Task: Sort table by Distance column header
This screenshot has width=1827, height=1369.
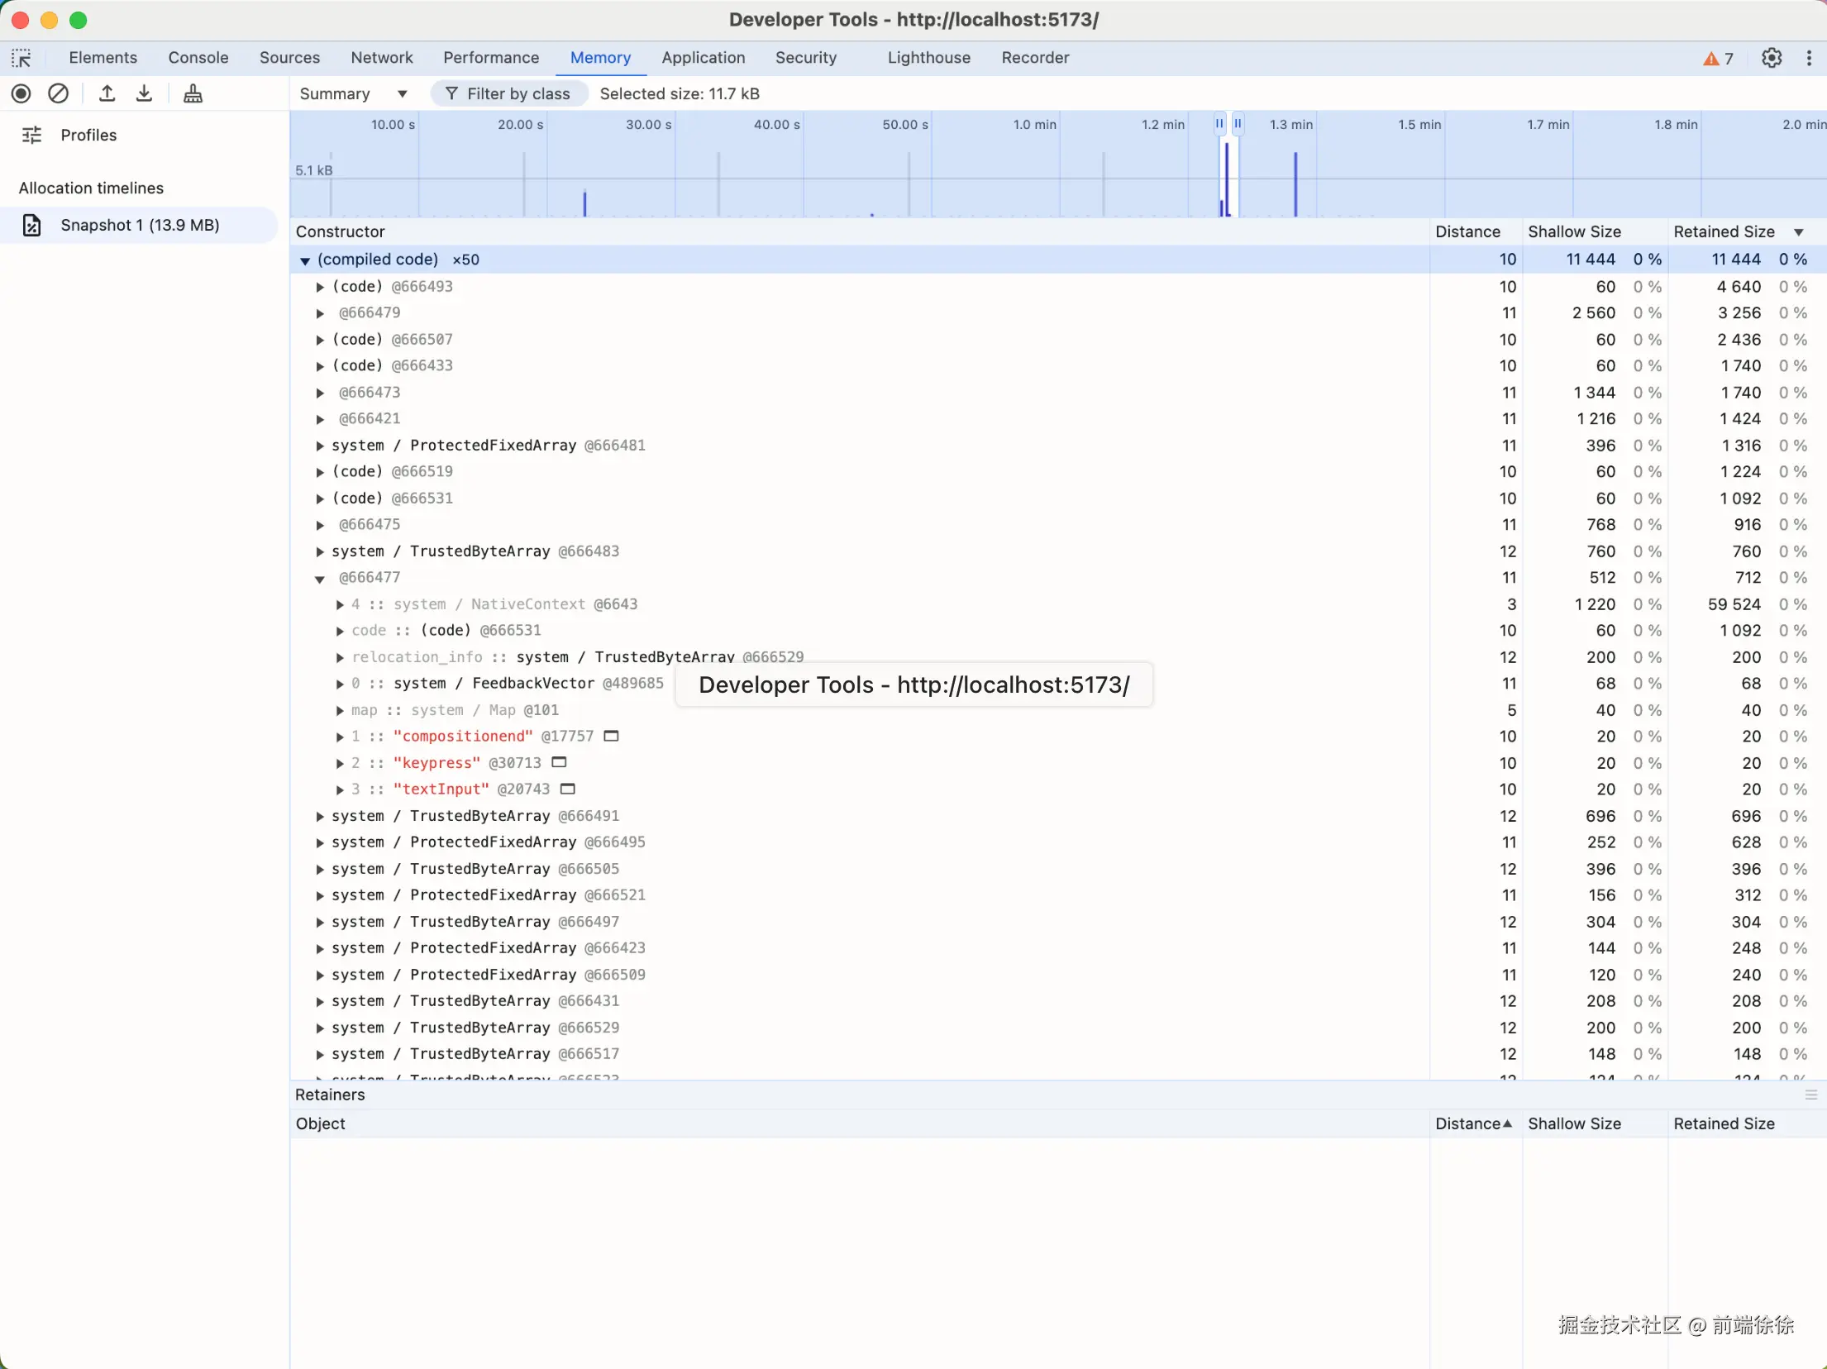Action: [x=1476, y=231]
